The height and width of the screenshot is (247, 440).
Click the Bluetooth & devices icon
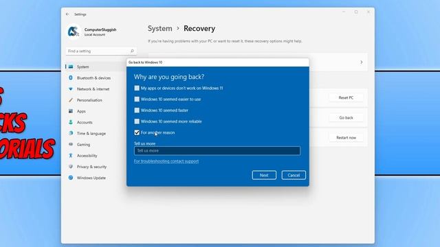[x=71, y=78]
